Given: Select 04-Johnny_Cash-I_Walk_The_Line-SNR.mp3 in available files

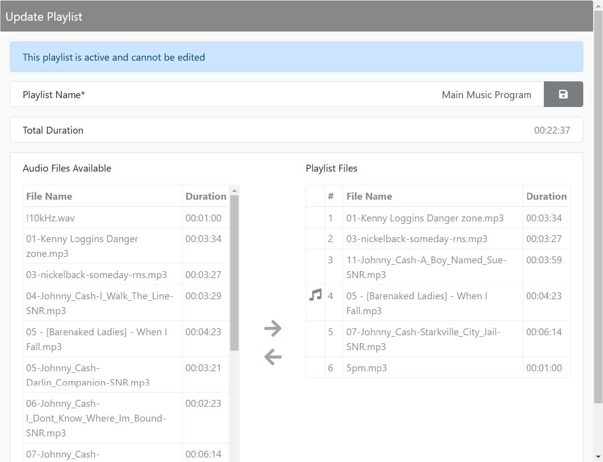Looking at the screenshot, I should click(126, 303).
